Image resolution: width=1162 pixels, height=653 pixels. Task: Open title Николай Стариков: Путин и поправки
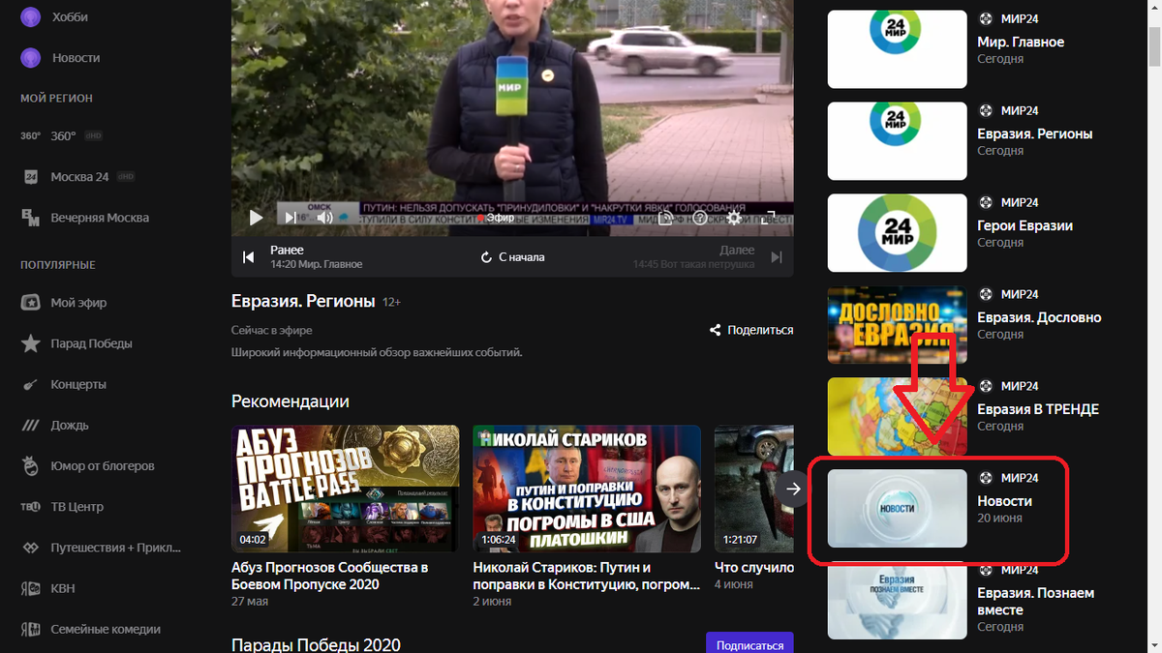pyautogui.click(x=586, y=576)
